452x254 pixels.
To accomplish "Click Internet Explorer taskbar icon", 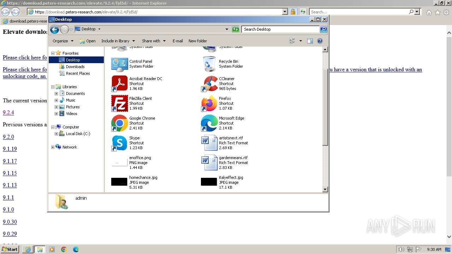I will [x=28, y=249].
